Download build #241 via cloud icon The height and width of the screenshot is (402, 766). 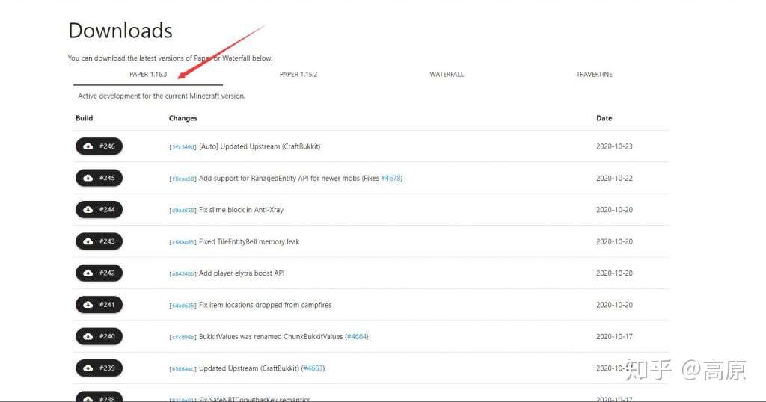click(x=88, y=305)
